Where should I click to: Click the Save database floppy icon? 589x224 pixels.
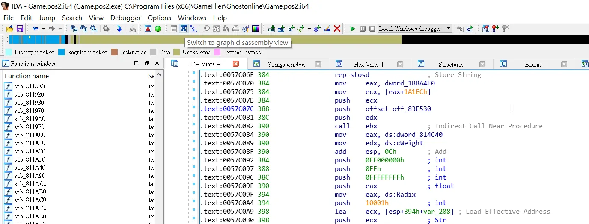point(20,29)
